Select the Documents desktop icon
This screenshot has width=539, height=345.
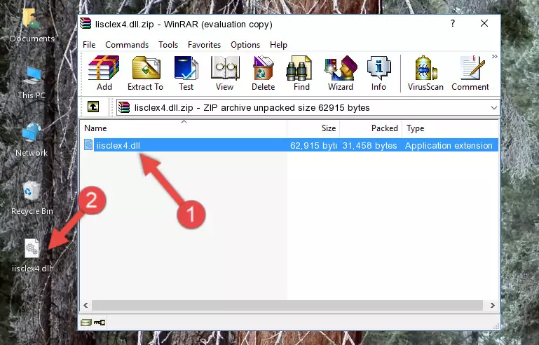tap(32, 25)
